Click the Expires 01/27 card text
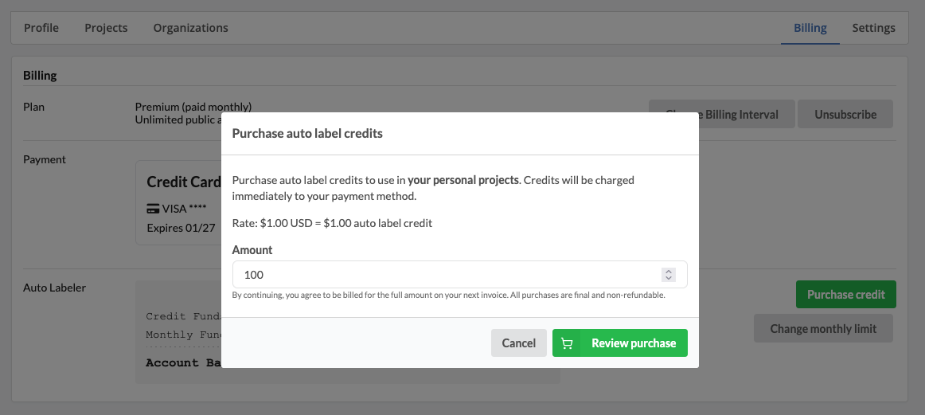Screen dimensions: 925x415 pyautogui.click(x=181, y=228)
